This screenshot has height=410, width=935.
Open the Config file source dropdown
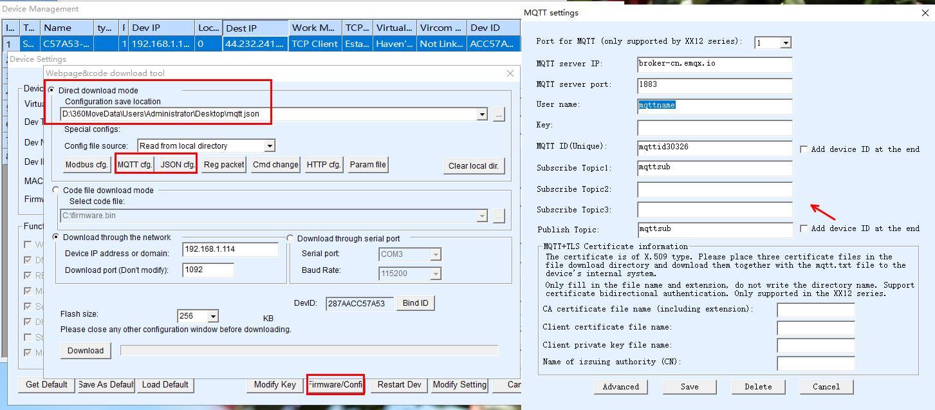270,146
